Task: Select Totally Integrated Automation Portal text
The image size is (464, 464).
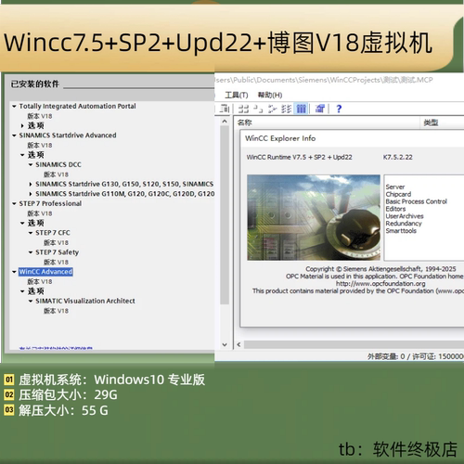Action: [77, 106]
